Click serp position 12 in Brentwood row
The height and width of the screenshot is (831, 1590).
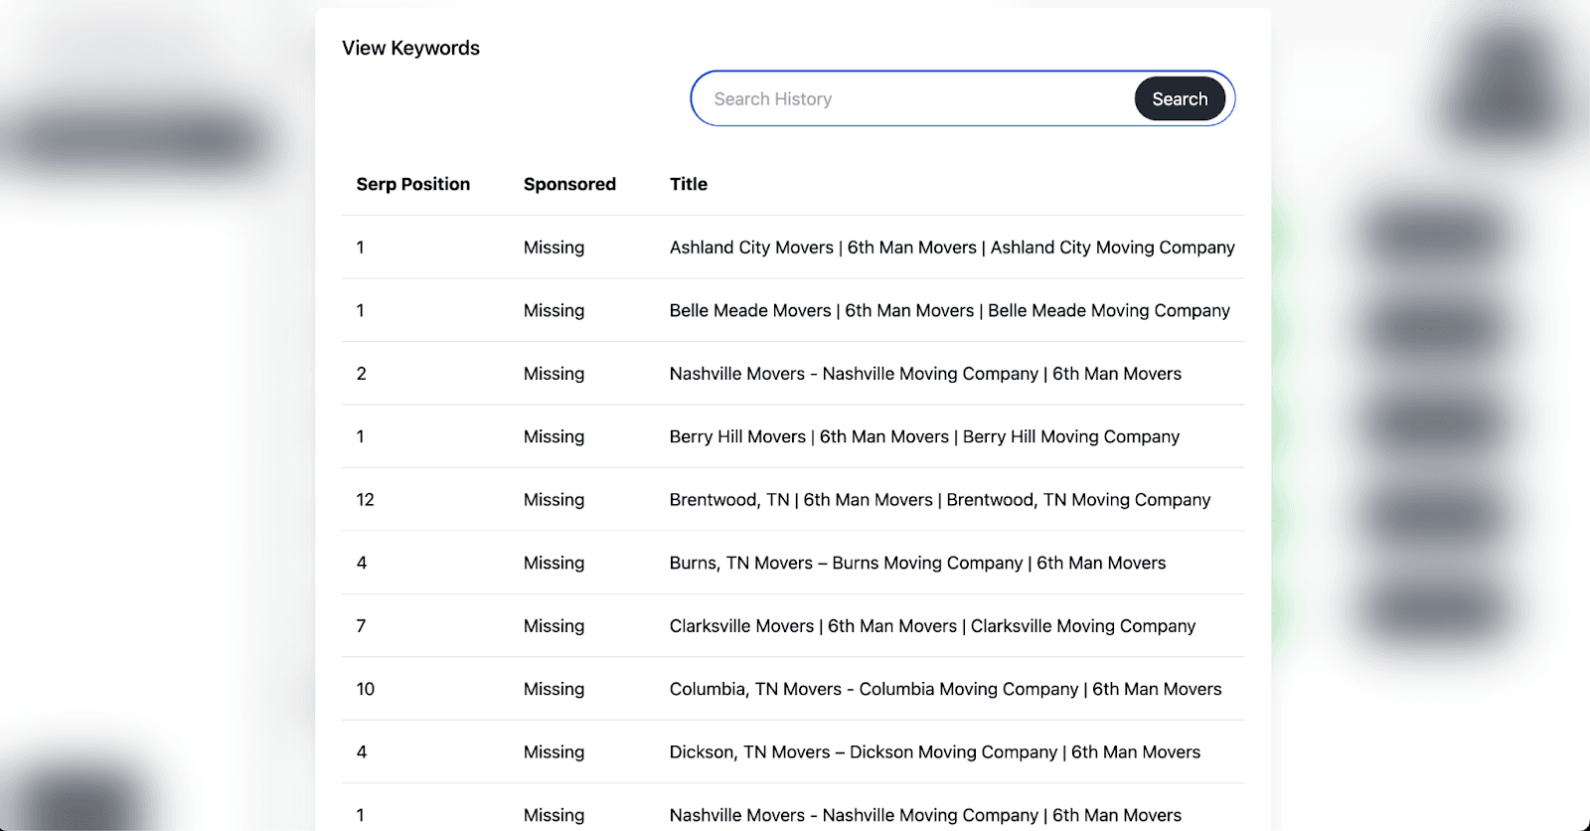pos(365,500)
